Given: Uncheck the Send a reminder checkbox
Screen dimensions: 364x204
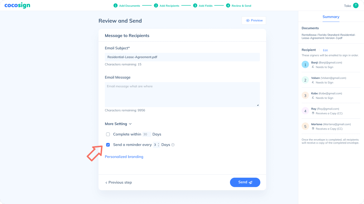Looking at the screenshot, I should (108, 145).
